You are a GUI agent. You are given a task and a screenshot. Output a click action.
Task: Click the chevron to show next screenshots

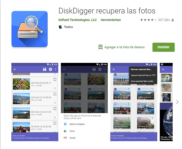pyautogui.click(x=177, y=102)
